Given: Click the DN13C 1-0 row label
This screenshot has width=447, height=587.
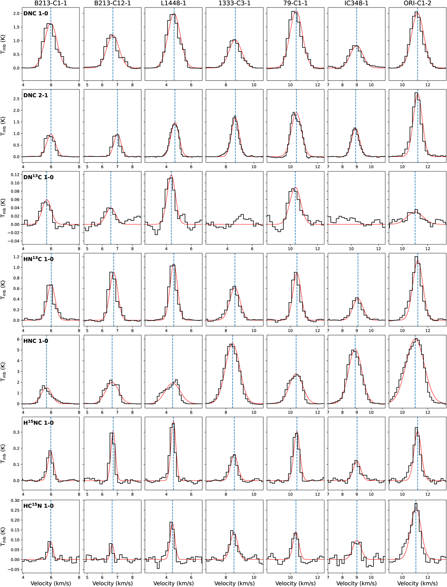Looking at the screenshot, I should pos(38,177).
